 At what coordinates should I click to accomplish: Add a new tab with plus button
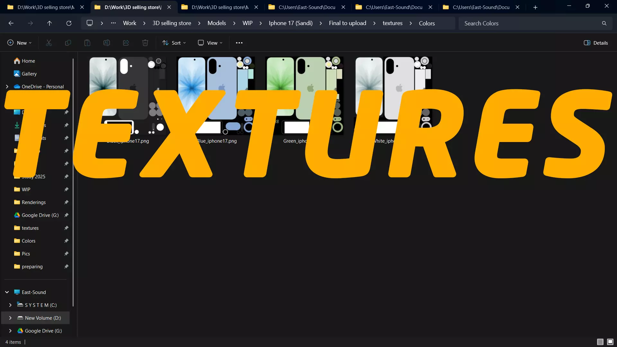click(x=535, y=7)
